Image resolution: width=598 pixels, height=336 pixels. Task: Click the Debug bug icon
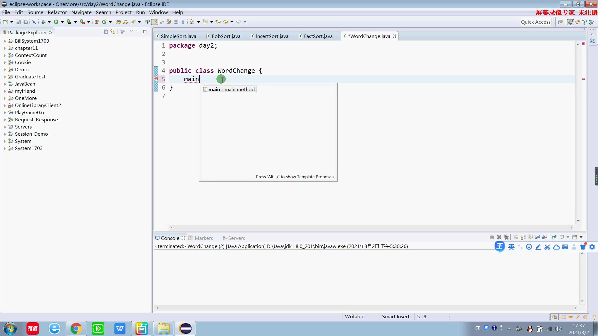(x=43, y=22)
